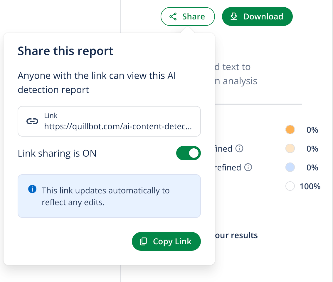Viewport: 333px width, 282px height.
Task: Click the info icon beside the peach swatch row
Action: pos(239,149)
